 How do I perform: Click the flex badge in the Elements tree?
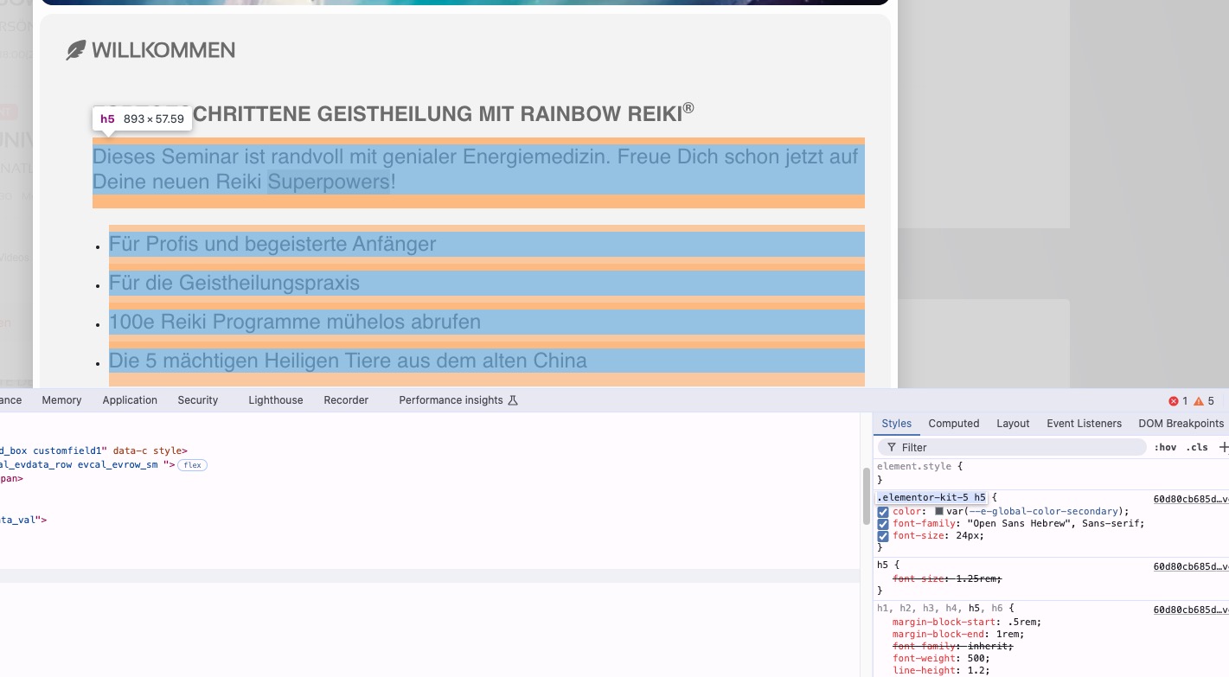pyautogui.click(x=192, y=465)
